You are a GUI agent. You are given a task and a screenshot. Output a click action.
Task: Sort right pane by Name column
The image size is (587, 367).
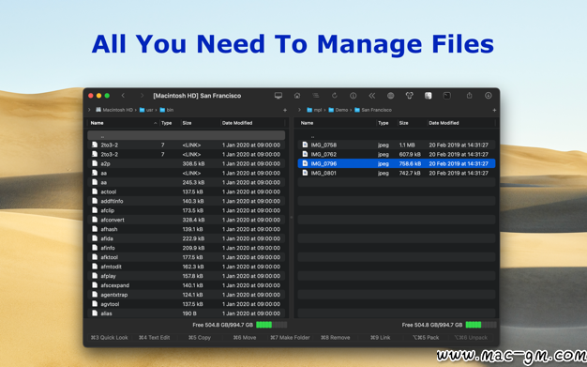click(x=337, y=123)
